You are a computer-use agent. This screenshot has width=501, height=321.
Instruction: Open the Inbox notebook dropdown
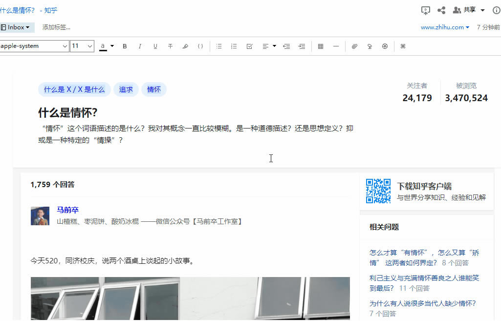click(x=16, y=27)
